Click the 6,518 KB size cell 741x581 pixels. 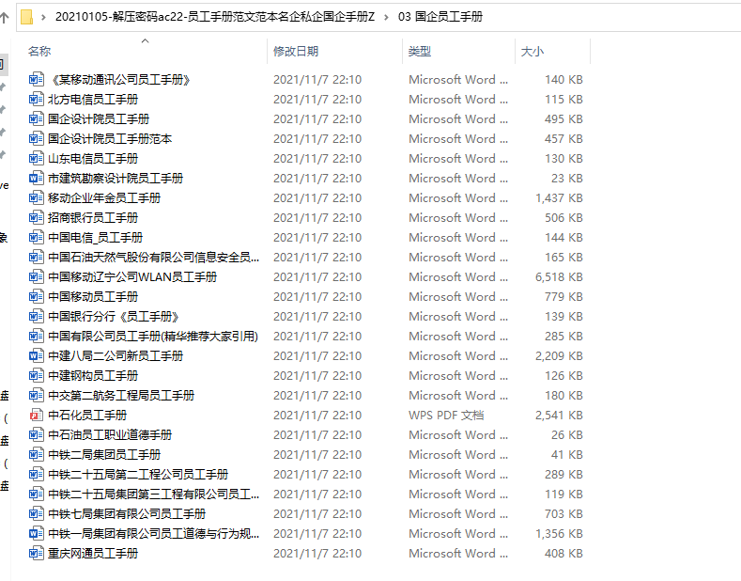pos(559,276)
